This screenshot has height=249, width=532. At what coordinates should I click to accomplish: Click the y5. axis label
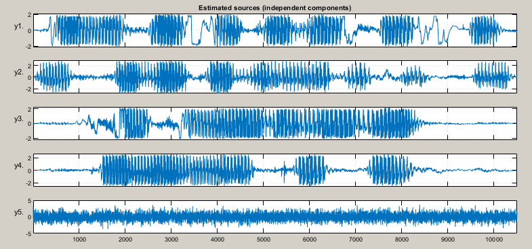coord(19,212)
